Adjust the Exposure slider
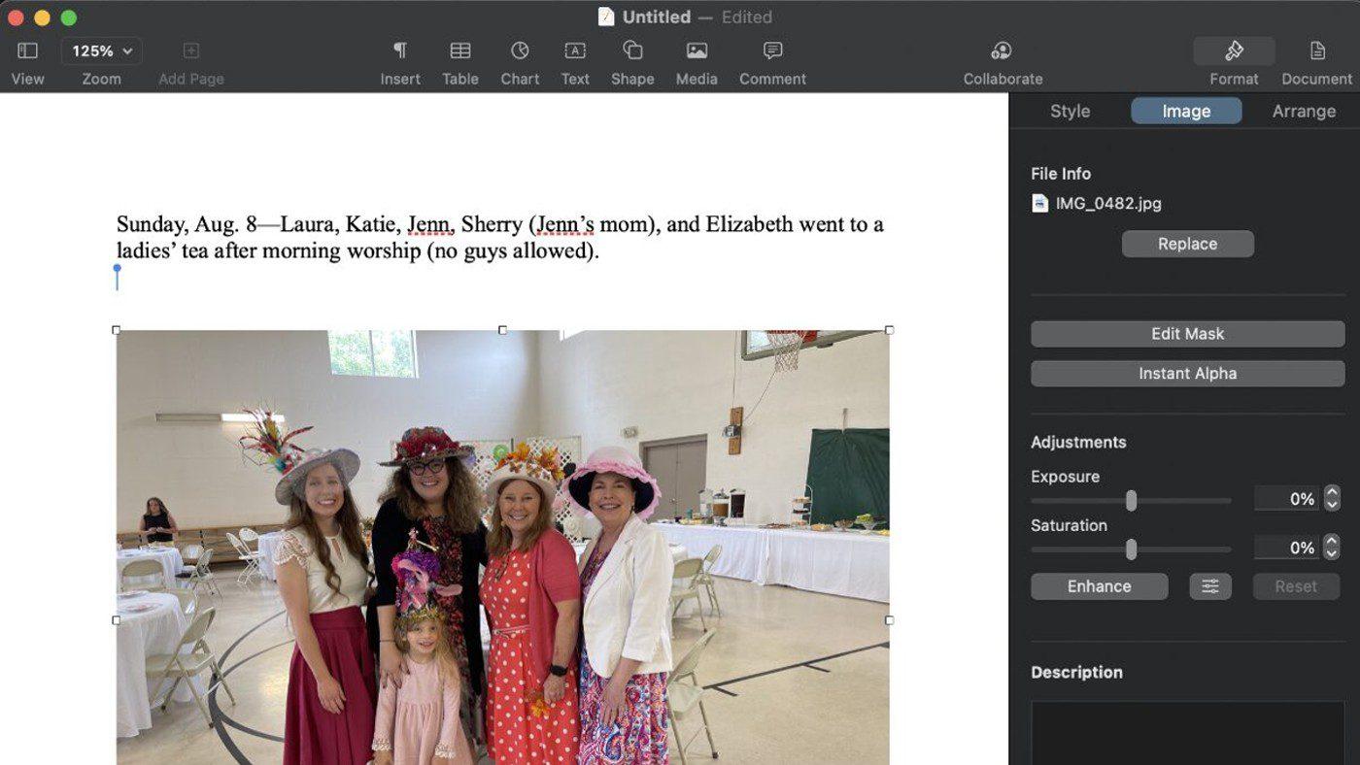 point(1130,500)
